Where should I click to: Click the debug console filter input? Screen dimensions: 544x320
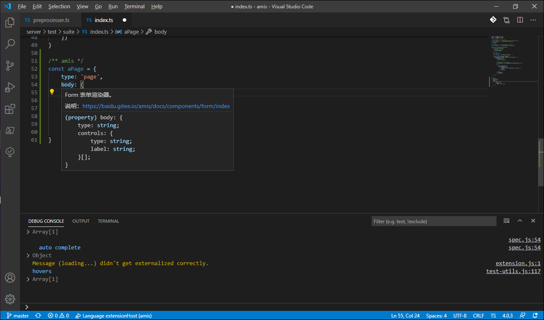pyautogui.click(x=434, y=221)
